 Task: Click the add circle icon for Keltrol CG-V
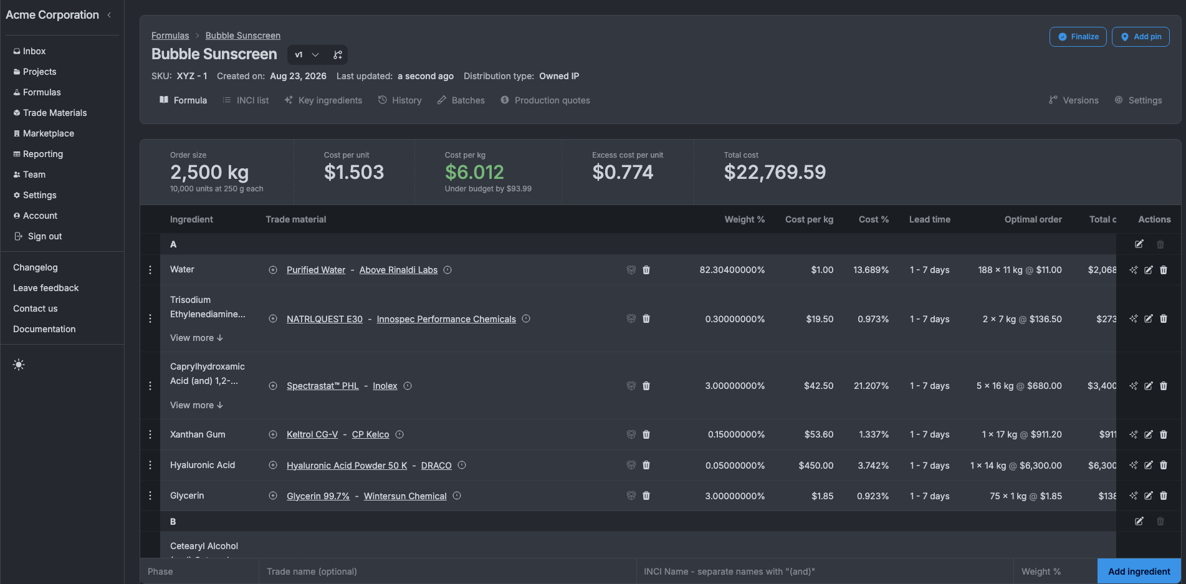(x=273, y=434)
